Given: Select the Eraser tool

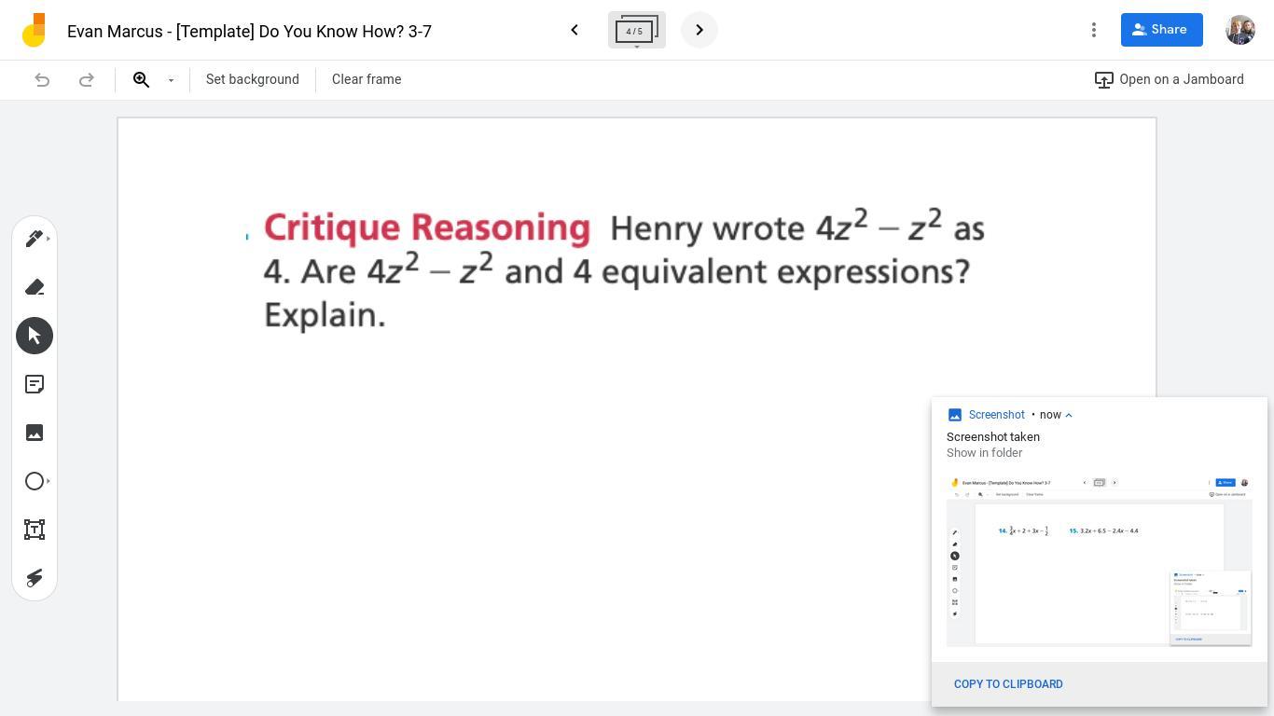Looking at the screenshot, I should pyautogui.click(x=35, y=287).
